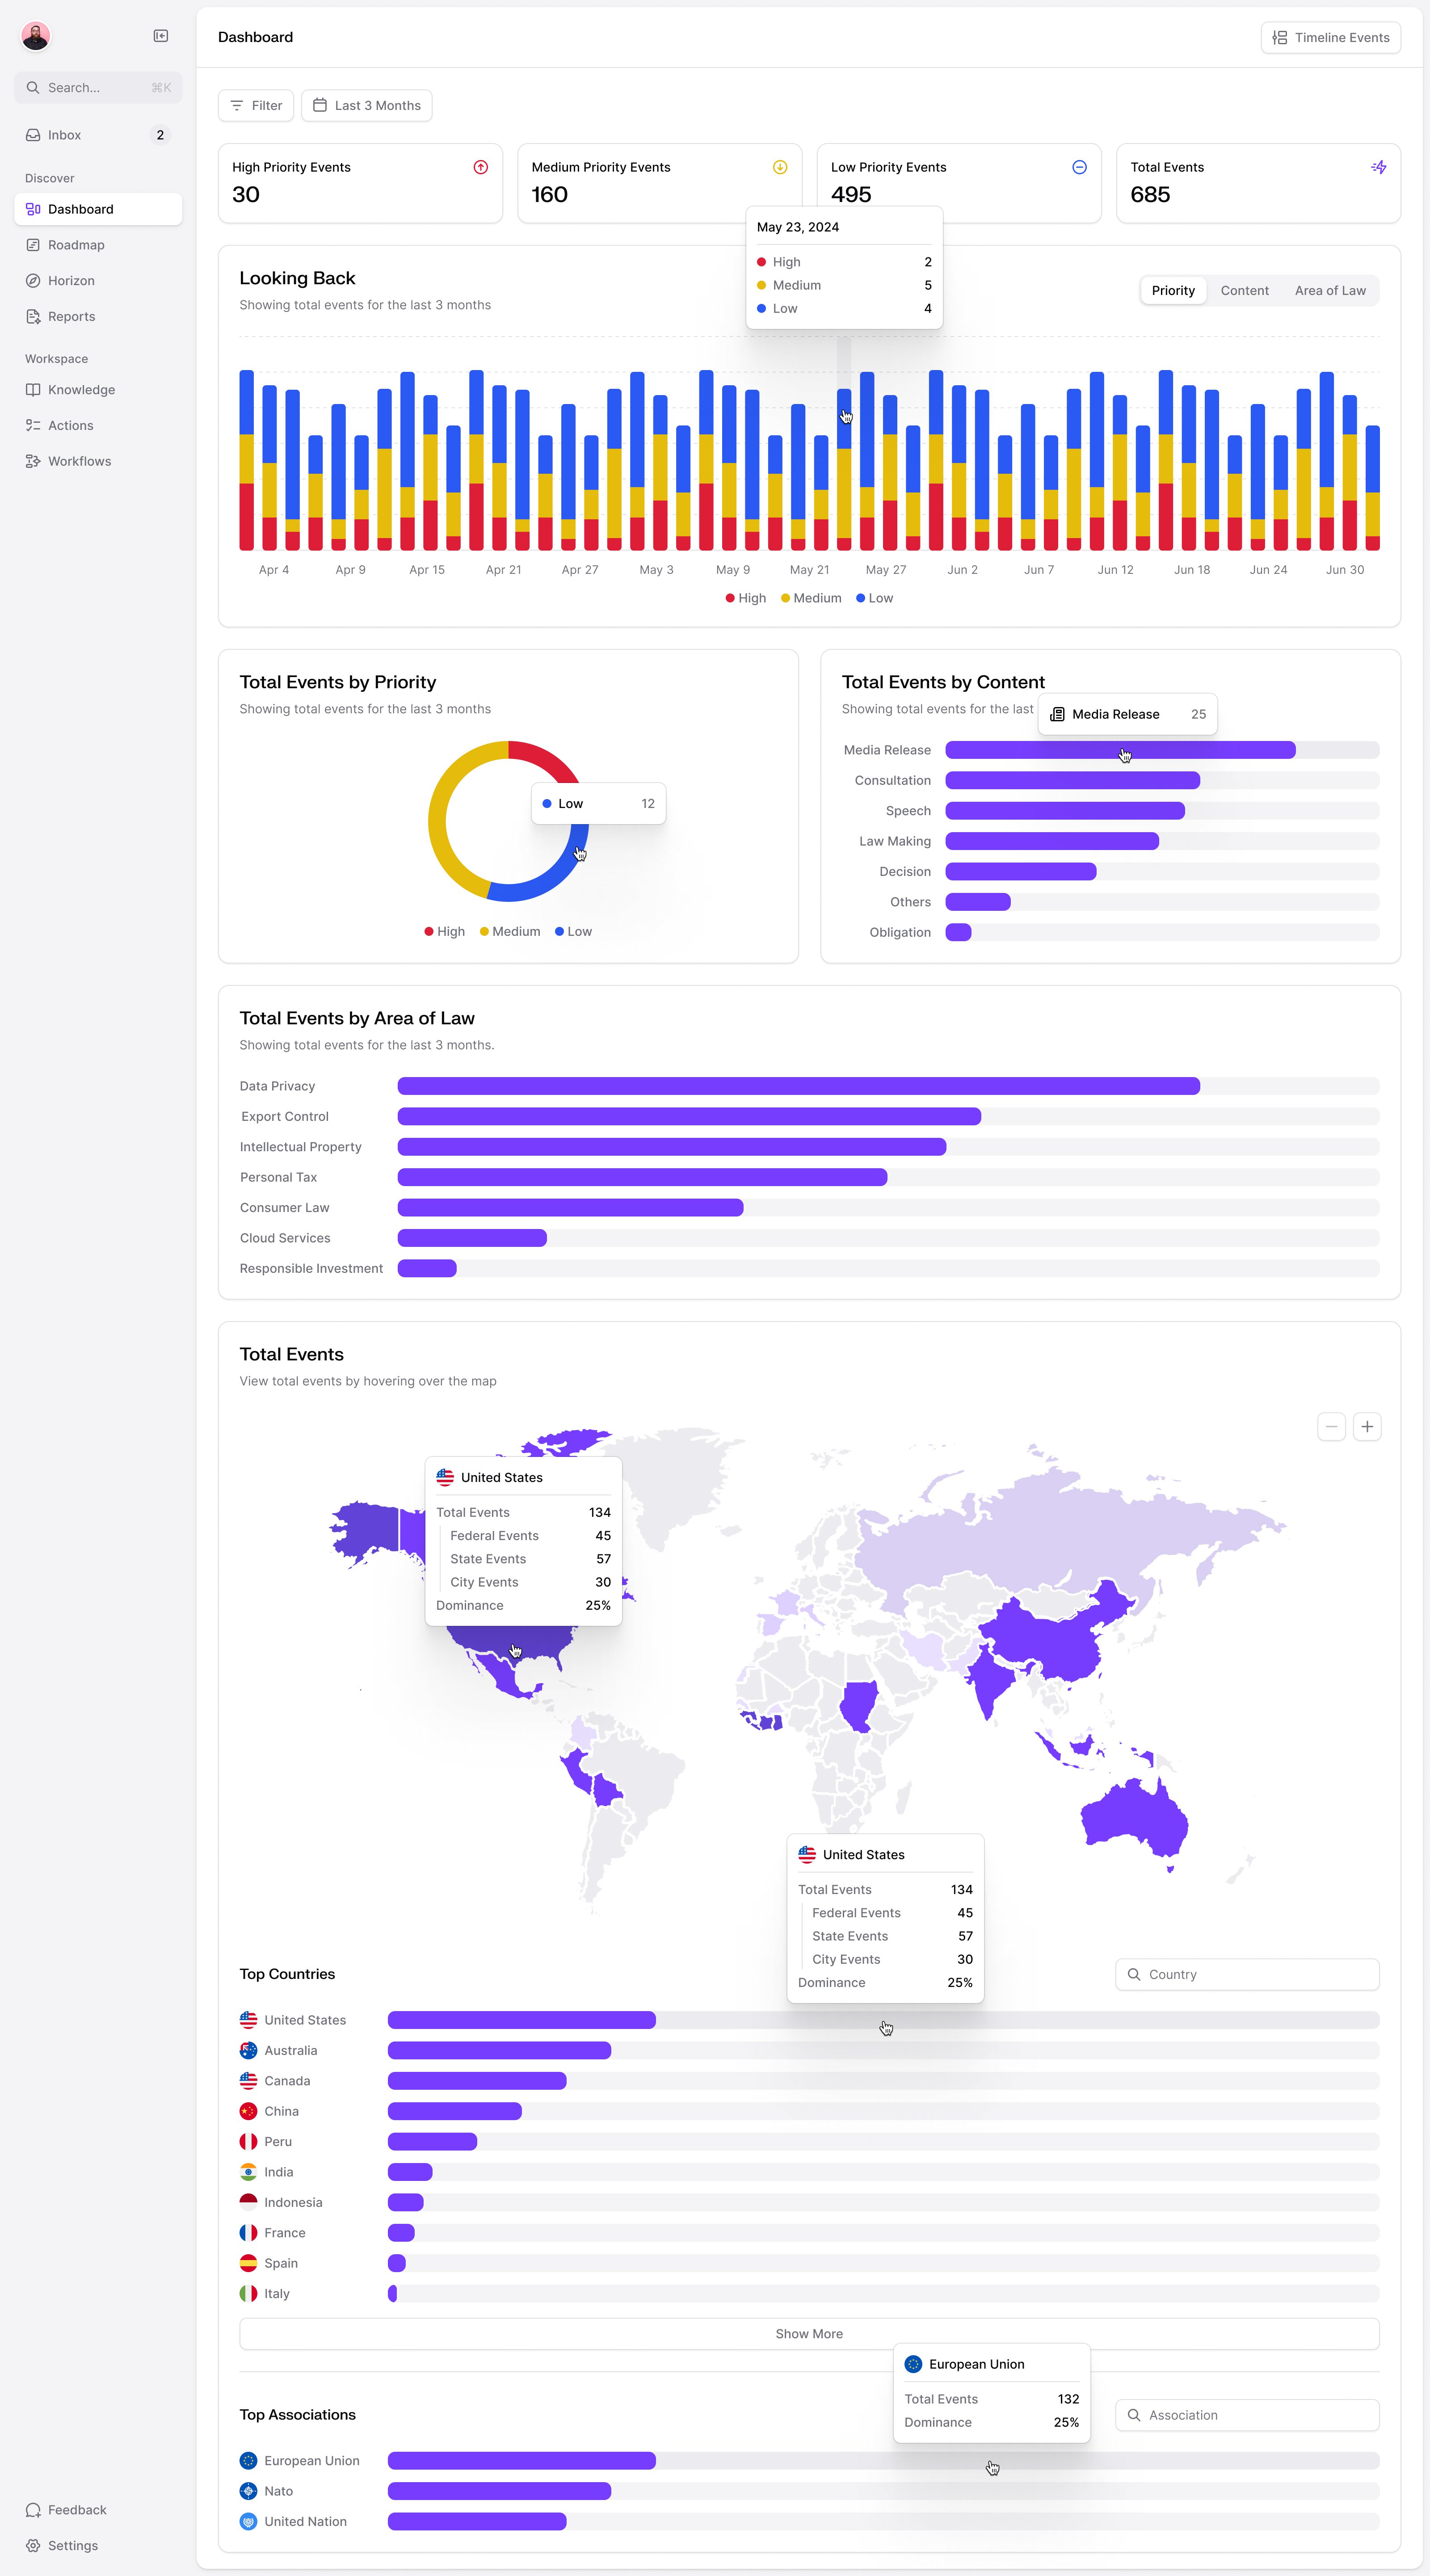Viewport: 1430px width, 2576px height.
Task: Open Timeline Events
Action: tap(1330, 37)
